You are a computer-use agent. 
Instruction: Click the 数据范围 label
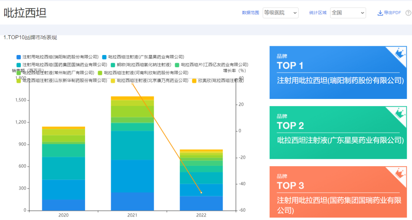click(250, 13)
